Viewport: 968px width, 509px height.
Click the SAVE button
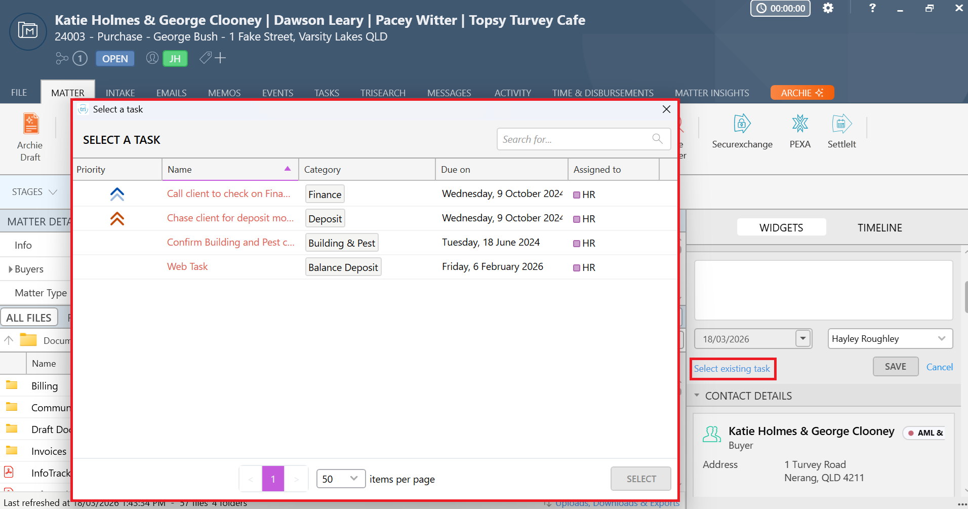[x=895, y=367]
